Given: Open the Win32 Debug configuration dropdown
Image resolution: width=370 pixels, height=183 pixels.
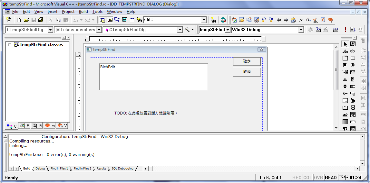Looking at the screenshot, I should (301, 30).
